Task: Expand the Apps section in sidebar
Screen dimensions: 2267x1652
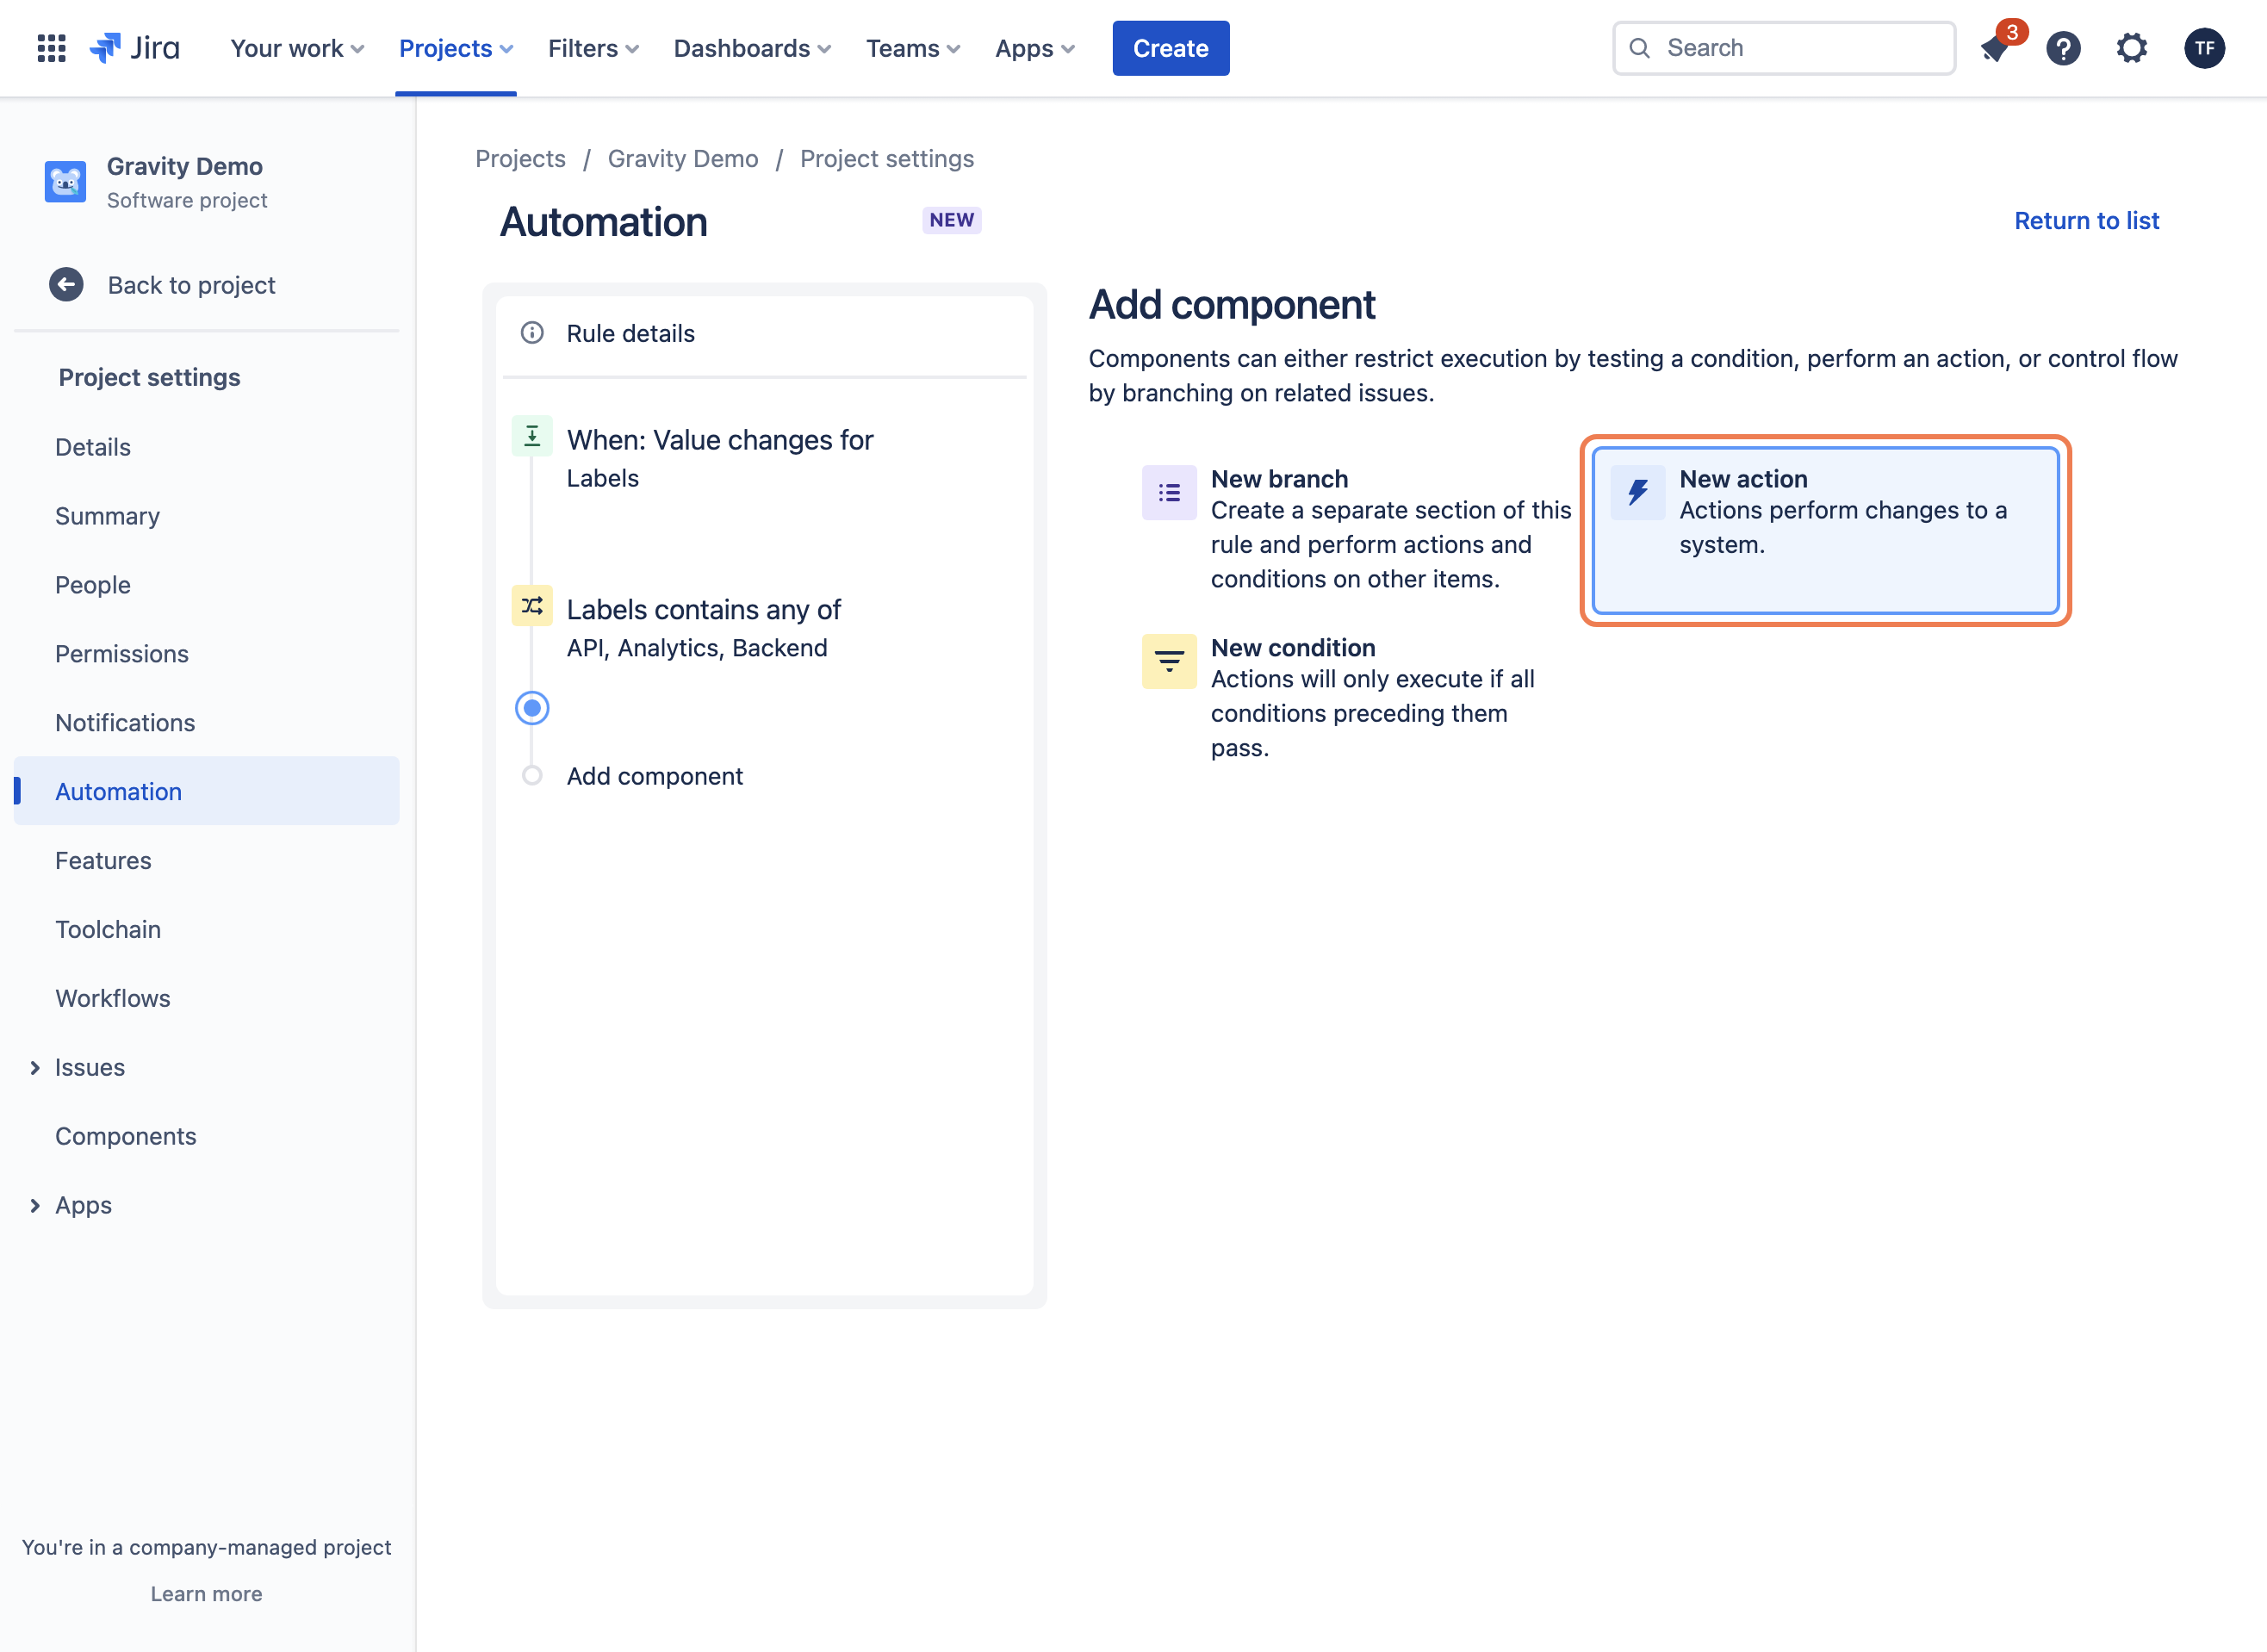Action: tap(35, 1206)
